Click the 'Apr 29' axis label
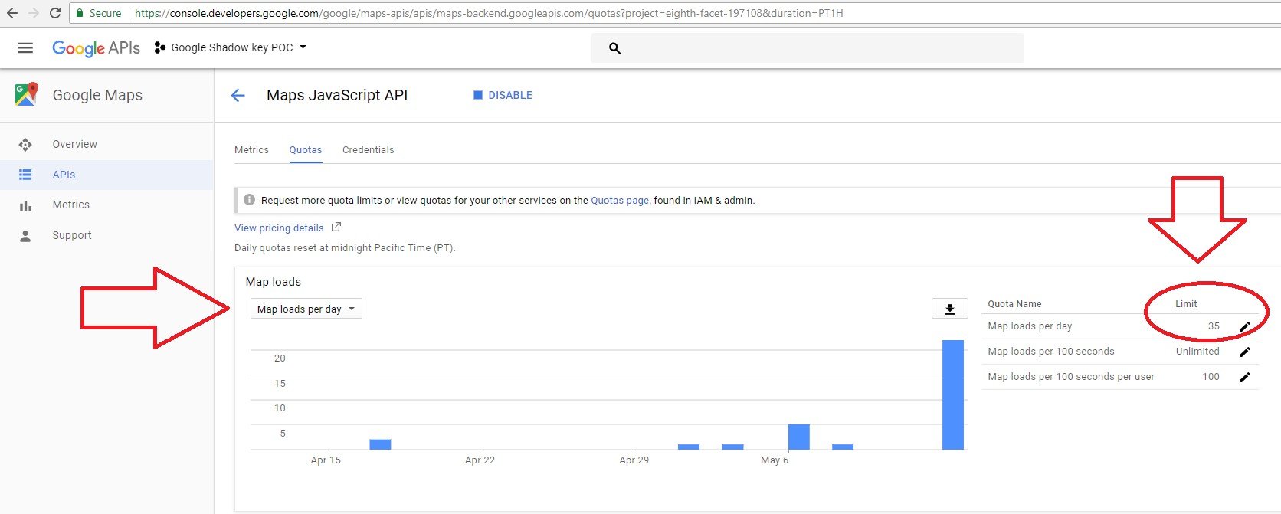This screenshot has width=1281, height=514. coord(634,460)
